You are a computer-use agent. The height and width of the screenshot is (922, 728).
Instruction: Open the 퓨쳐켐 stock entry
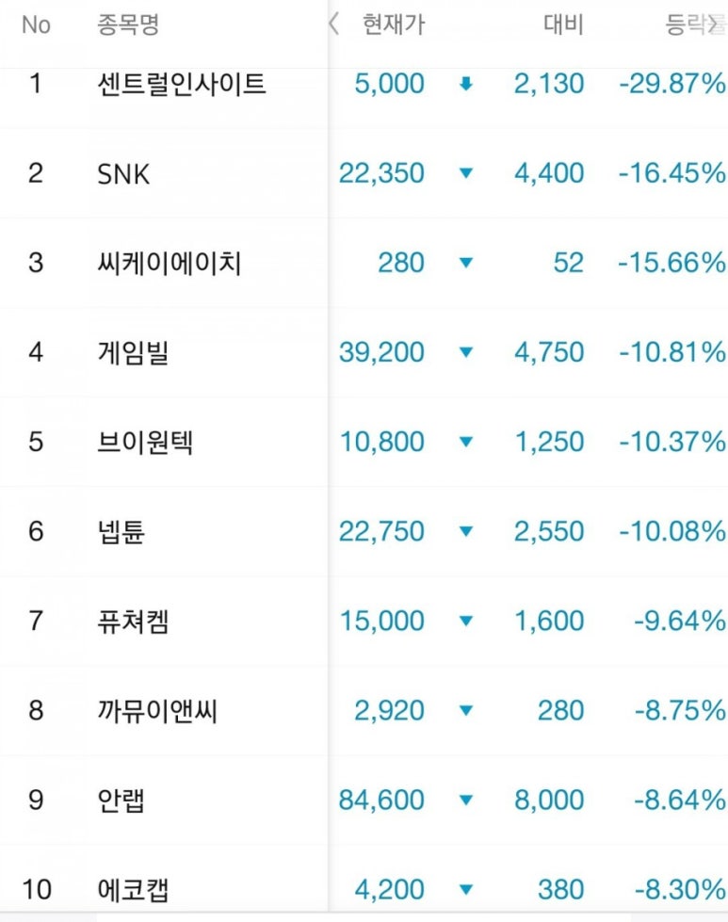click(133, 621)
